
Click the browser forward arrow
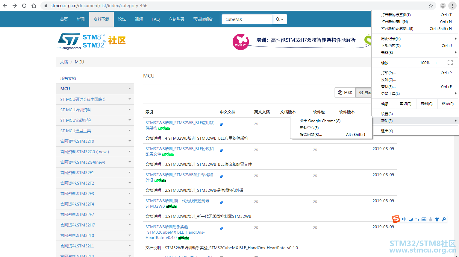pos(15,6)
